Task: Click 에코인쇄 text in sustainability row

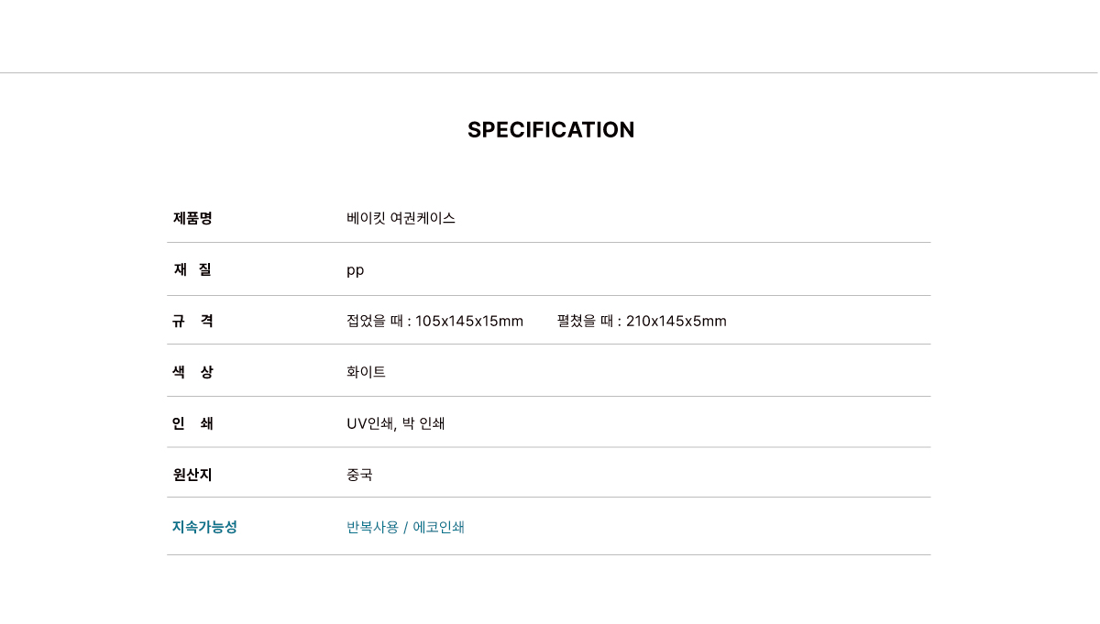Action: click(x=438, y=527)
